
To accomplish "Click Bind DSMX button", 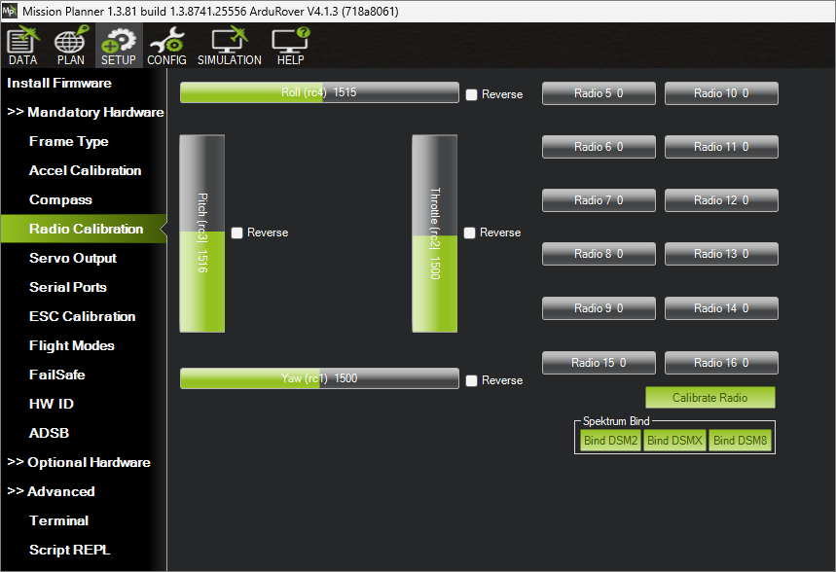I will [674, 441].
